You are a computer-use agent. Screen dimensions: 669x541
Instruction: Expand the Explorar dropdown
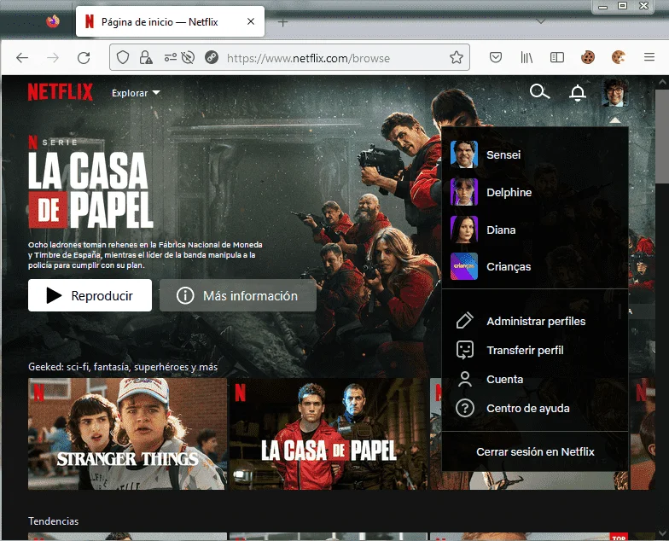pos(136,93)
